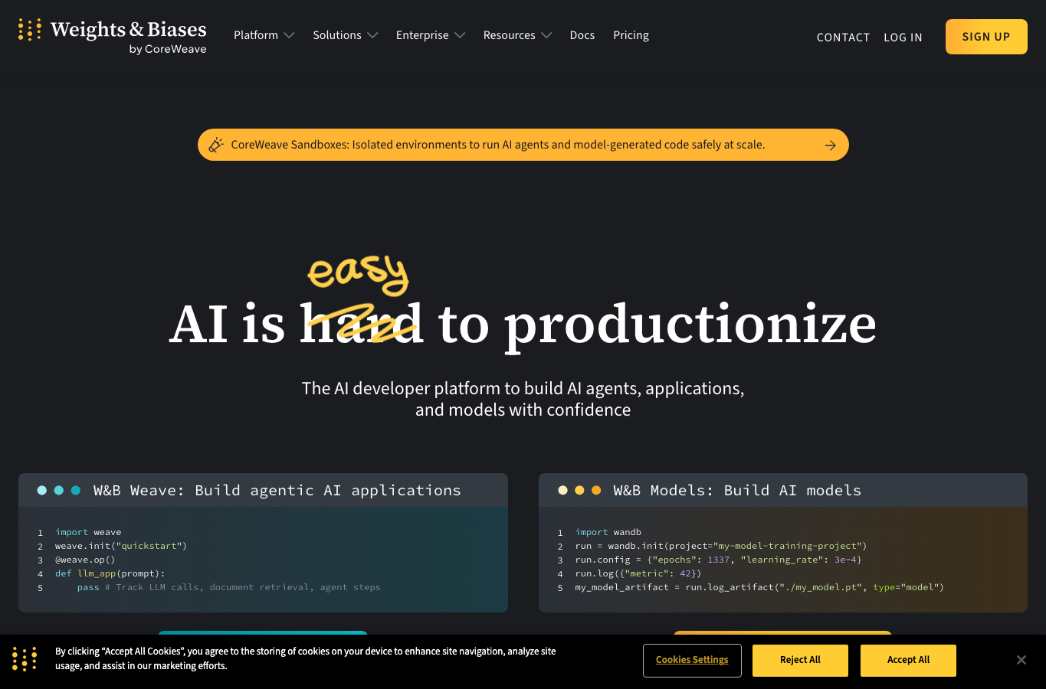Click the Weights & Biases dotted logo icon
Screen dimensions: 1046x689
[29, 30]
